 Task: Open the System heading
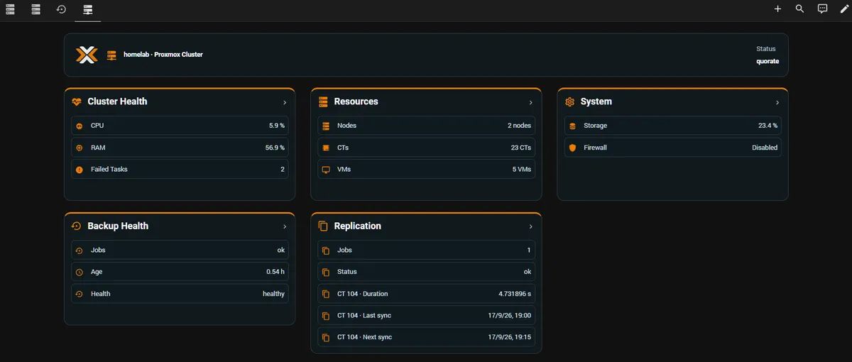pos(596,102)
